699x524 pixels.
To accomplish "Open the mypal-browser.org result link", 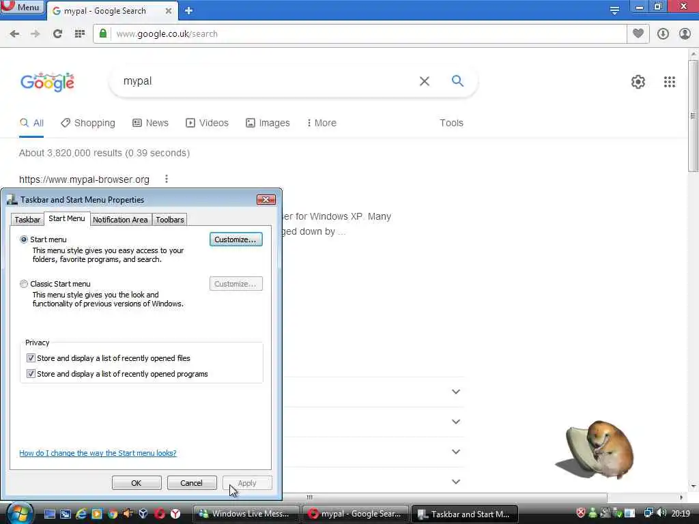I will 84,179.
